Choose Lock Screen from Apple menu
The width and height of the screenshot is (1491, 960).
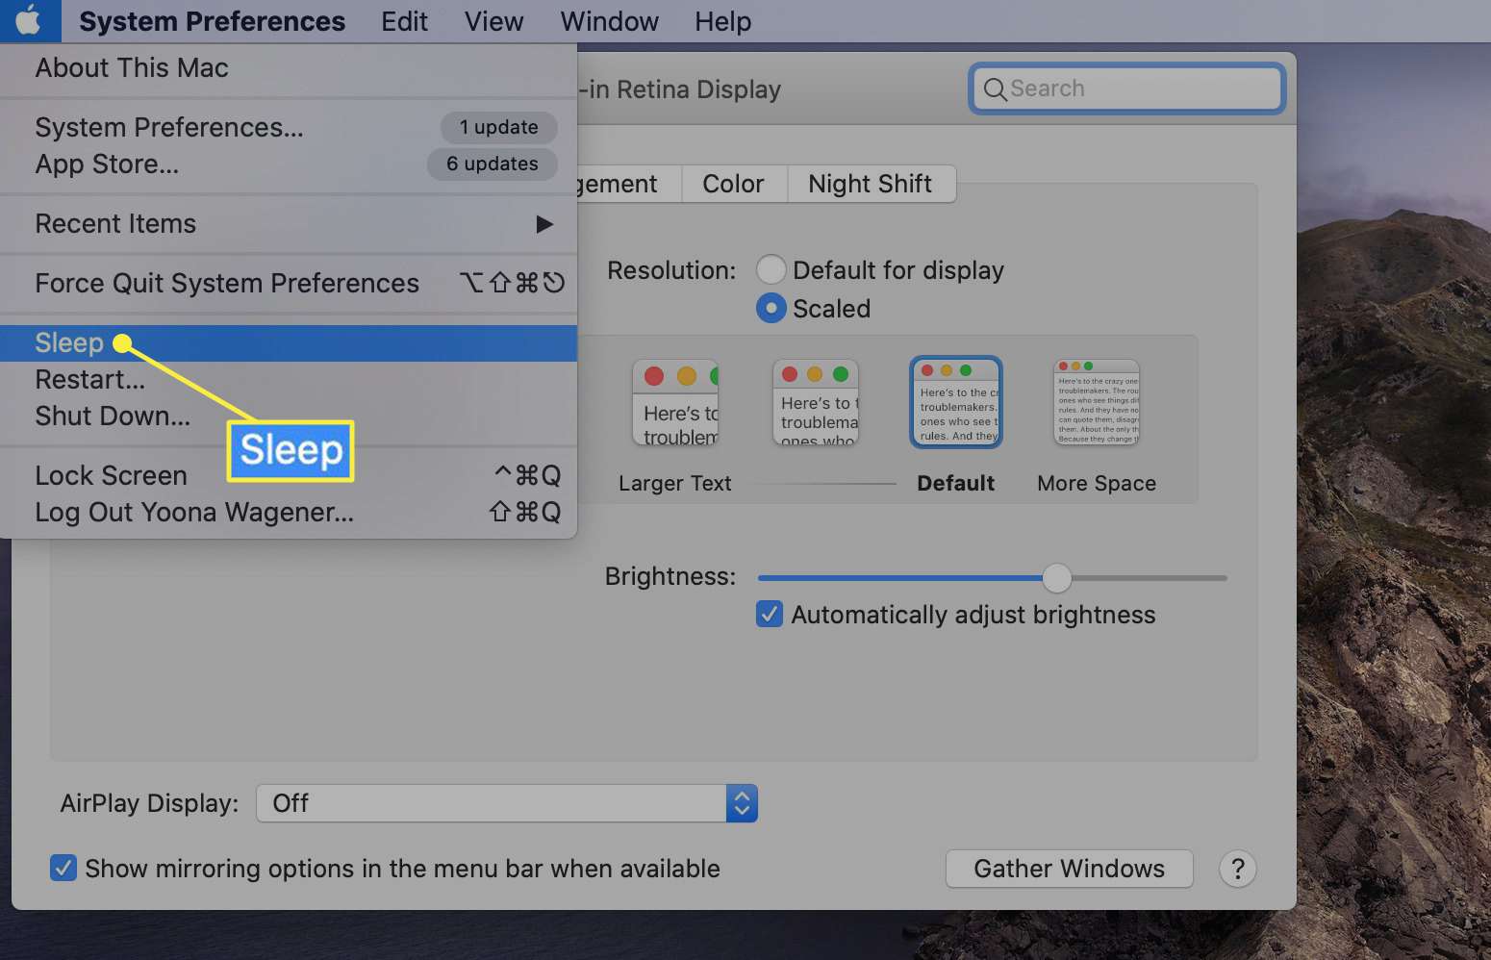click(x=289, y=475)
